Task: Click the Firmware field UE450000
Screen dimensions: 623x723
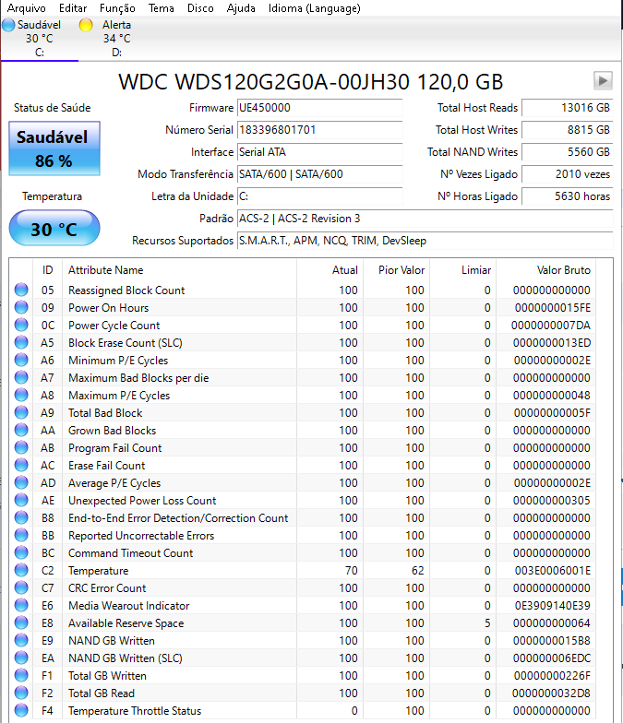Action: click(319, 108)
